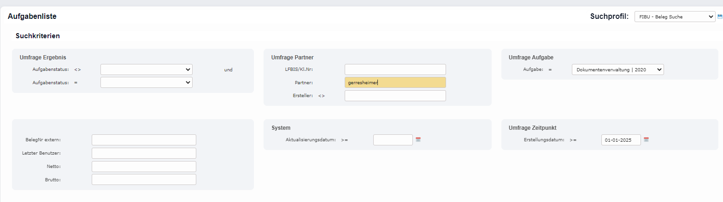The height and width of the screenshot is (202, 723).
Task: Select the Brutto input field
Action: (144, 179)
